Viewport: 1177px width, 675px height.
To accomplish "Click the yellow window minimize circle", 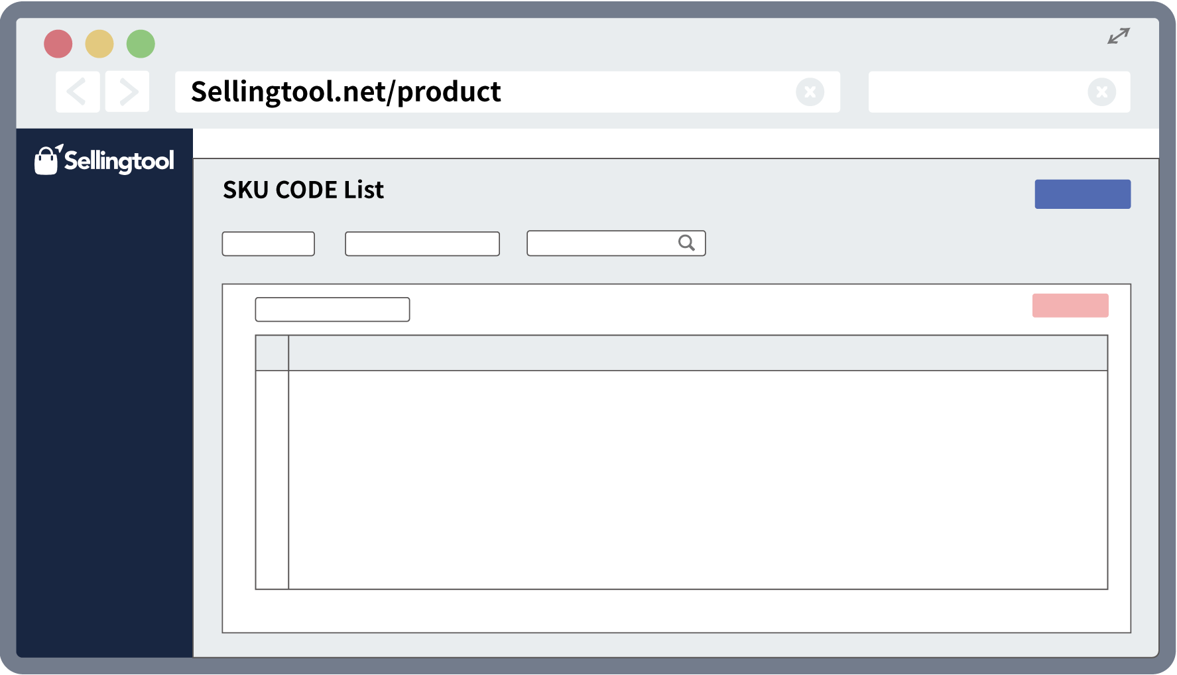I will (x=99, y=44).
